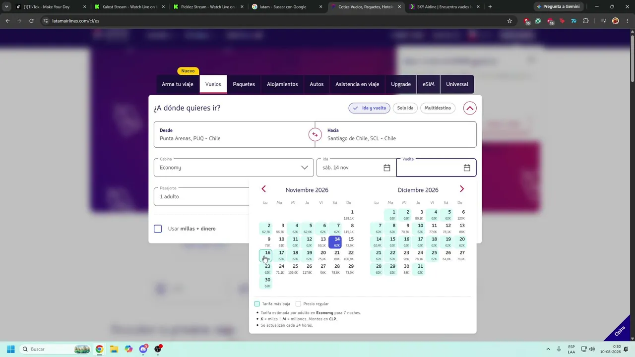Show hidden system tray icons
The image size is (635, 357).
point(548,349)
